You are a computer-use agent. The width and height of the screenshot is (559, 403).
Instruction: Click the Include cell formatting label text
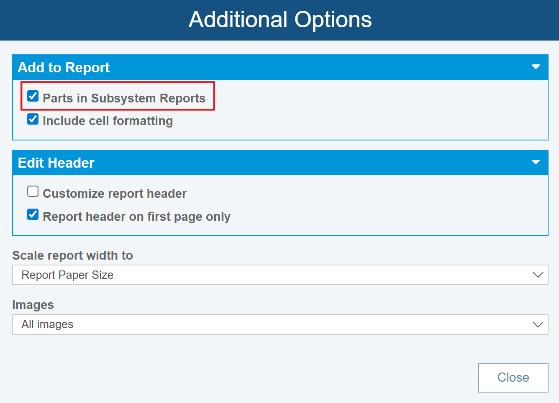pyautogui.click(x=108, y=121)
